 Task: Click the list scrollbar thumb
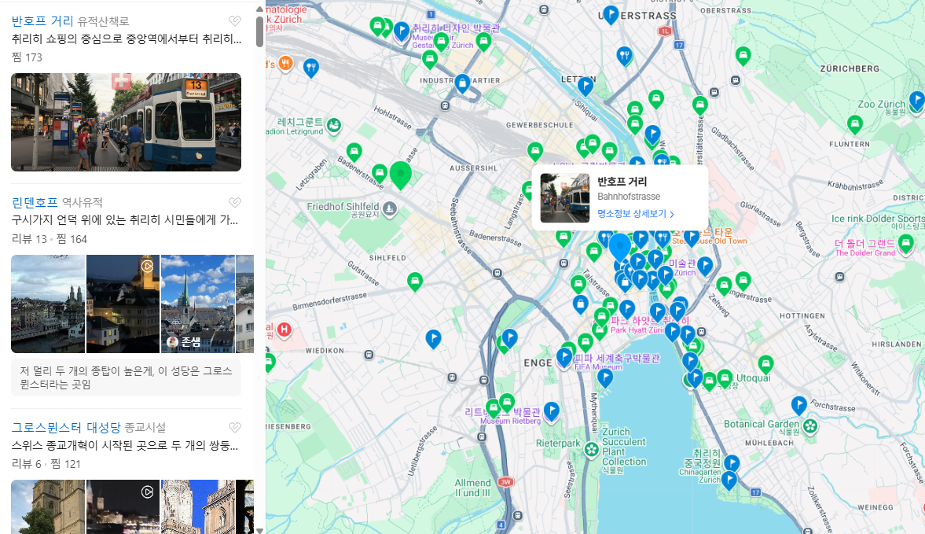pyautogui.click(x=259, y=31)
